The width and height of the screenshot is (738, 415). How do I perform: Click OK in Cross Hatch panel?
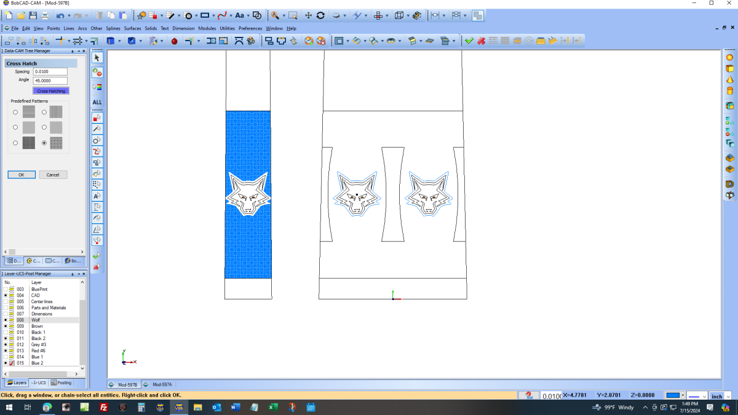pyautogui.click(x=22, y=175)
